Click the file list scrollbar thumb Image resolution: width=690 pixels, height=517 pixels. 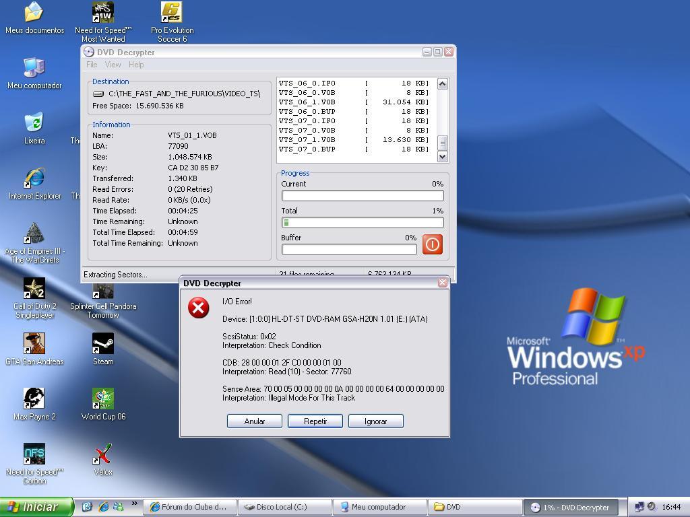point(443,143)
